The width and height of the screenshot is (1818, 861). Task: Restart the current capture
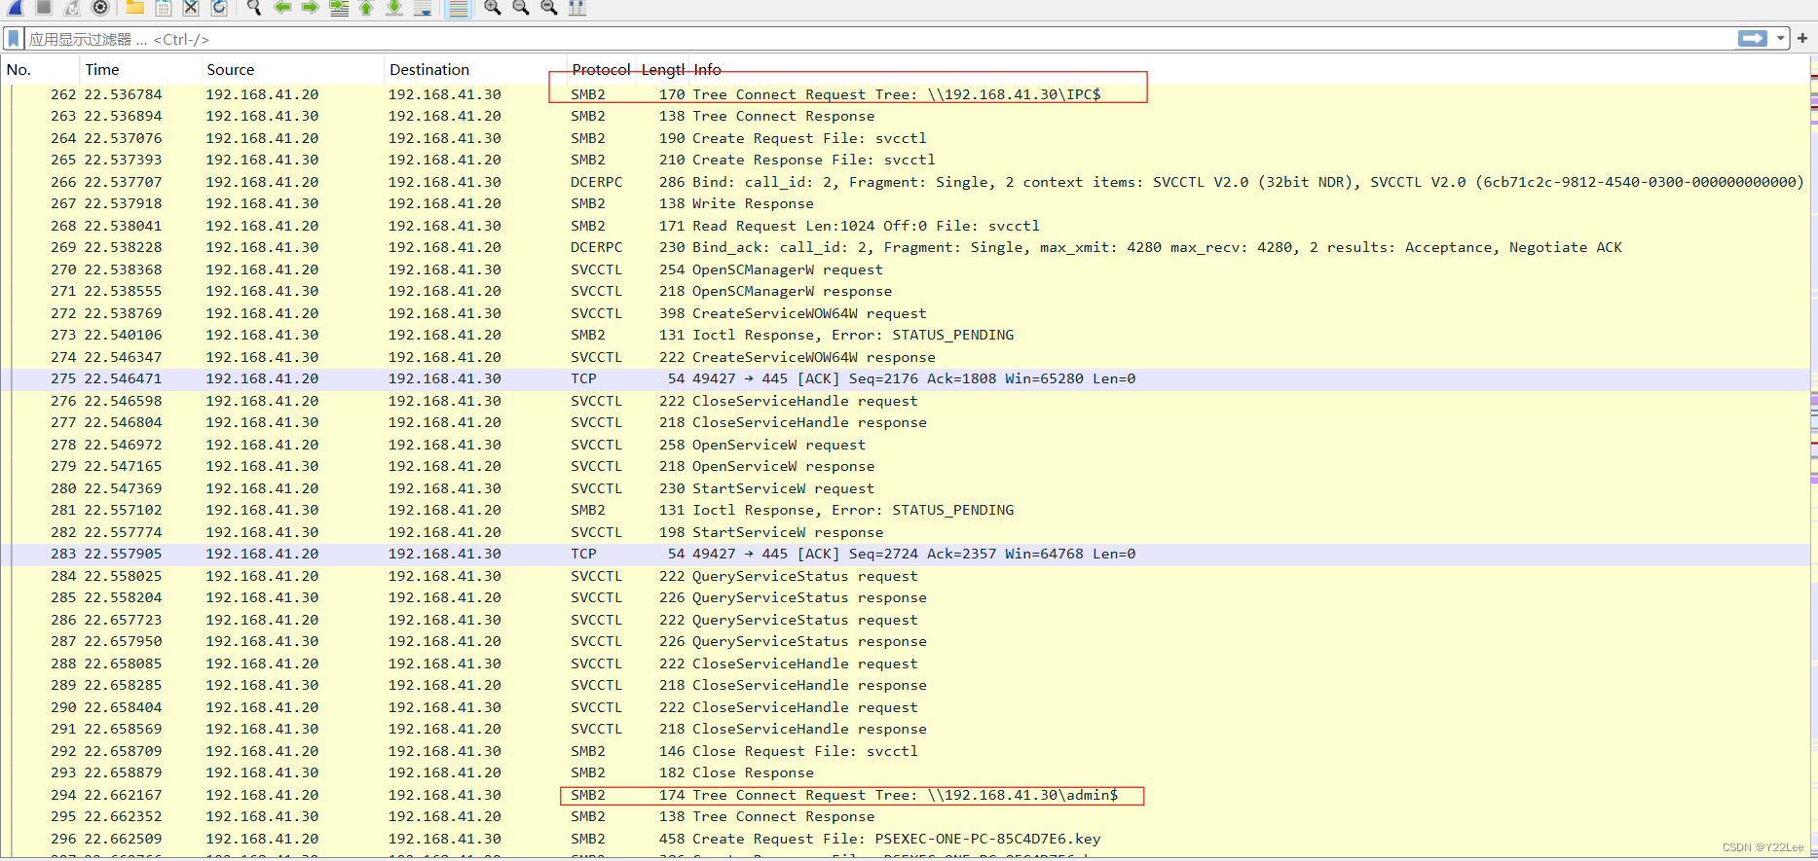point(72,8)
